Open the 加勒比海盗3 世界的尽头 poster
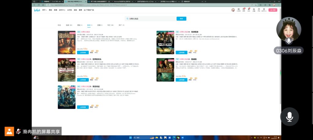This screenshot has height=140, width=313. (67, 70)
